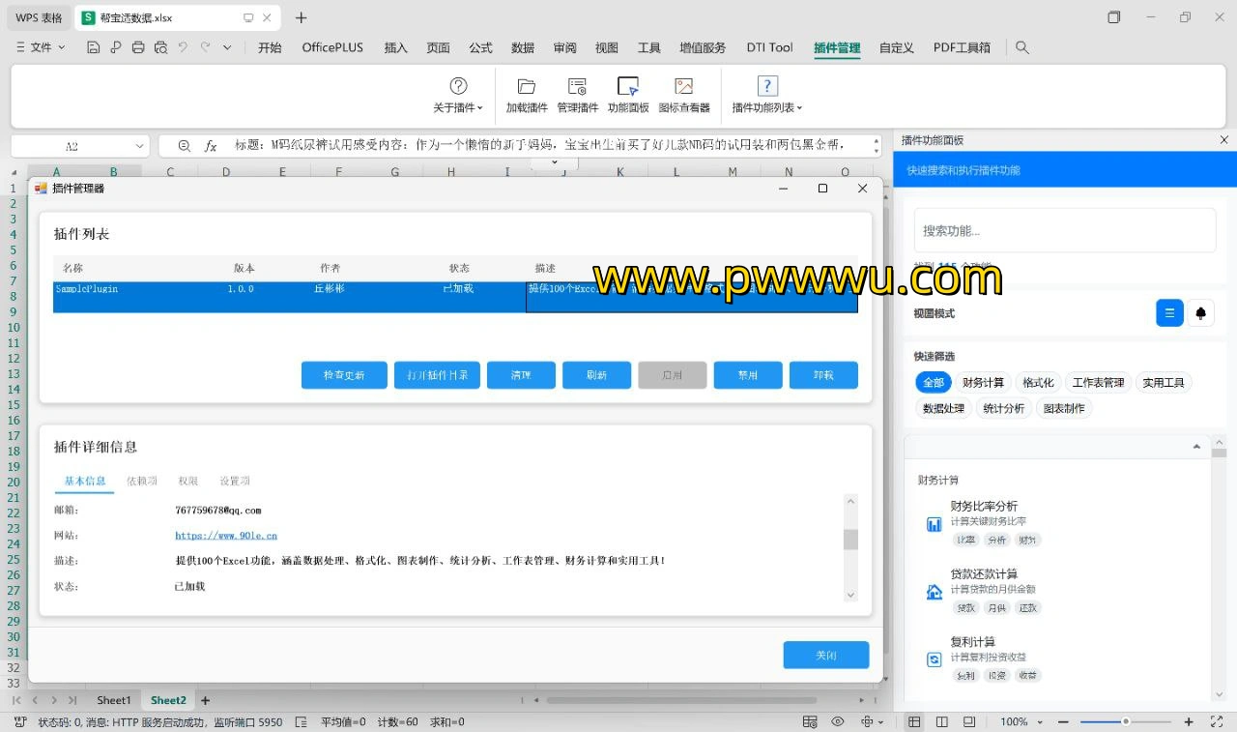This screenshot has width=1237, height=732.
Task: Click the save icon in quick toolbar
Action: [94, 47]
